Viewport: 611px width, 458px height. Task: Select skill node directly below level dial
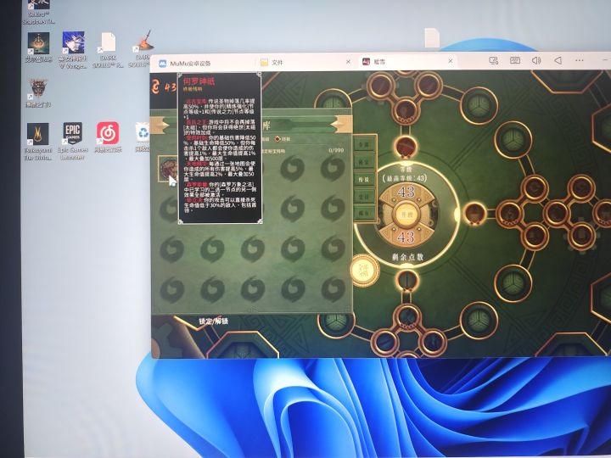(406, 280)
